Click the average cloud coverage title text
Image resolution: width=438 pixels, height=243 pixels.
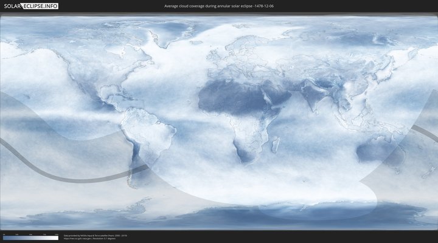(x=219, y=6)
